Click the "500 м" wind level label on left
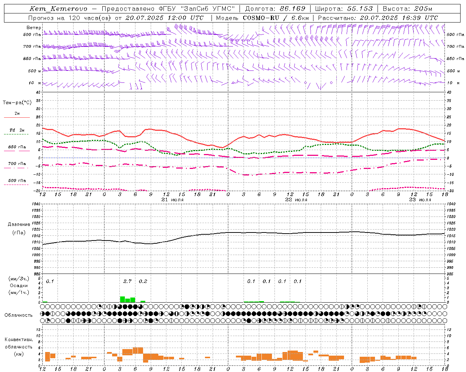 pos(35,71)
